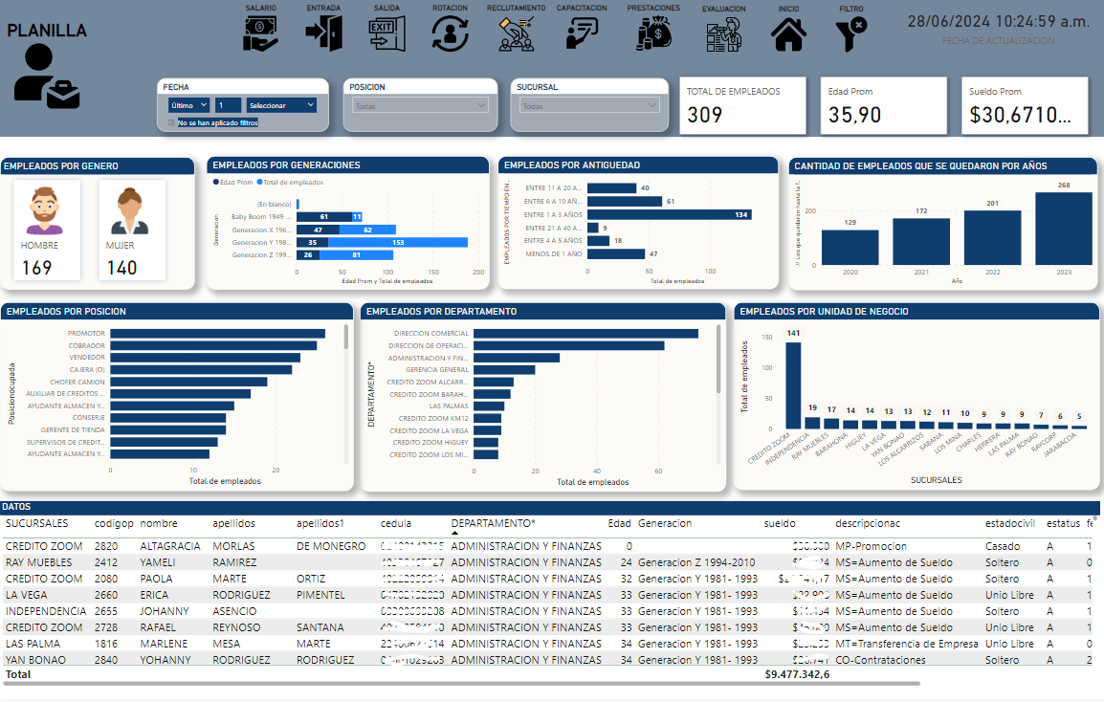1104x702 pixels.
Task: Open the 'Seleccionar' date unit dropdown
Action: (280, 105)
